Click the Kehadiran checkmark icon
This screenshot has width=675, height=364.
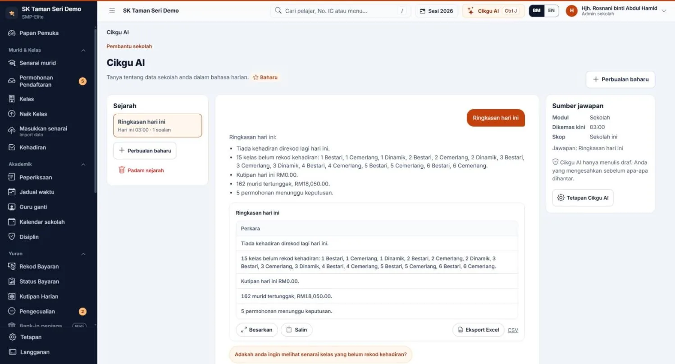coord(12,147)
